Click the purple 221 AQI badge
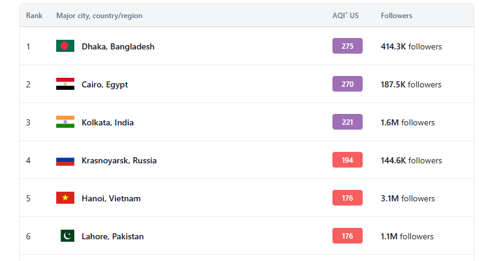This screenshot has height=261, width=492. [348, 122]
